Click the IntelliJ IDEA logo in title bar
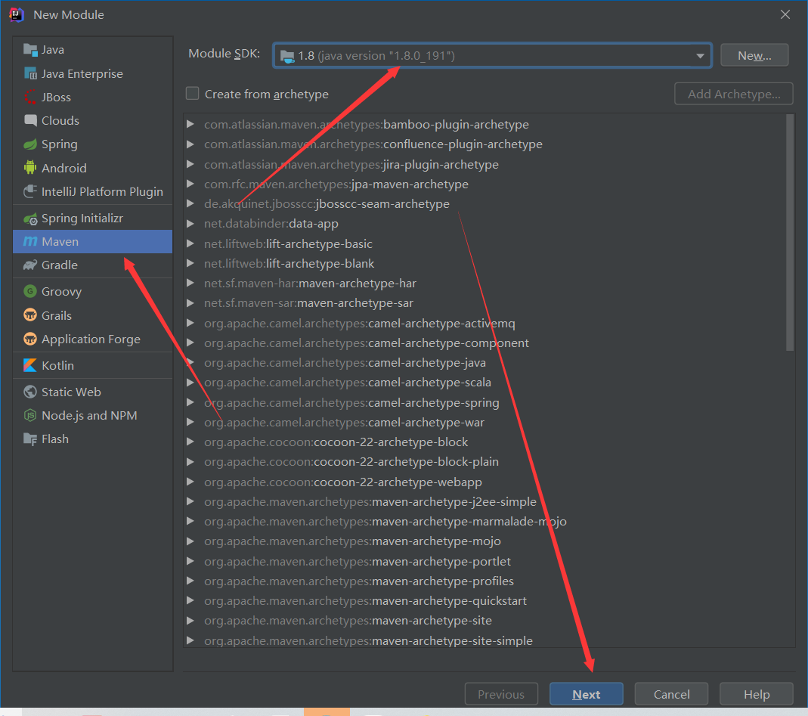808x716 pixels. (x=17, y=14)
